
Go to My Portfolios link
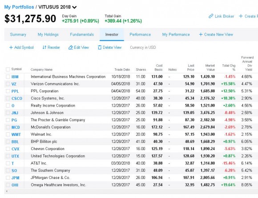click(x=19, y=7)
